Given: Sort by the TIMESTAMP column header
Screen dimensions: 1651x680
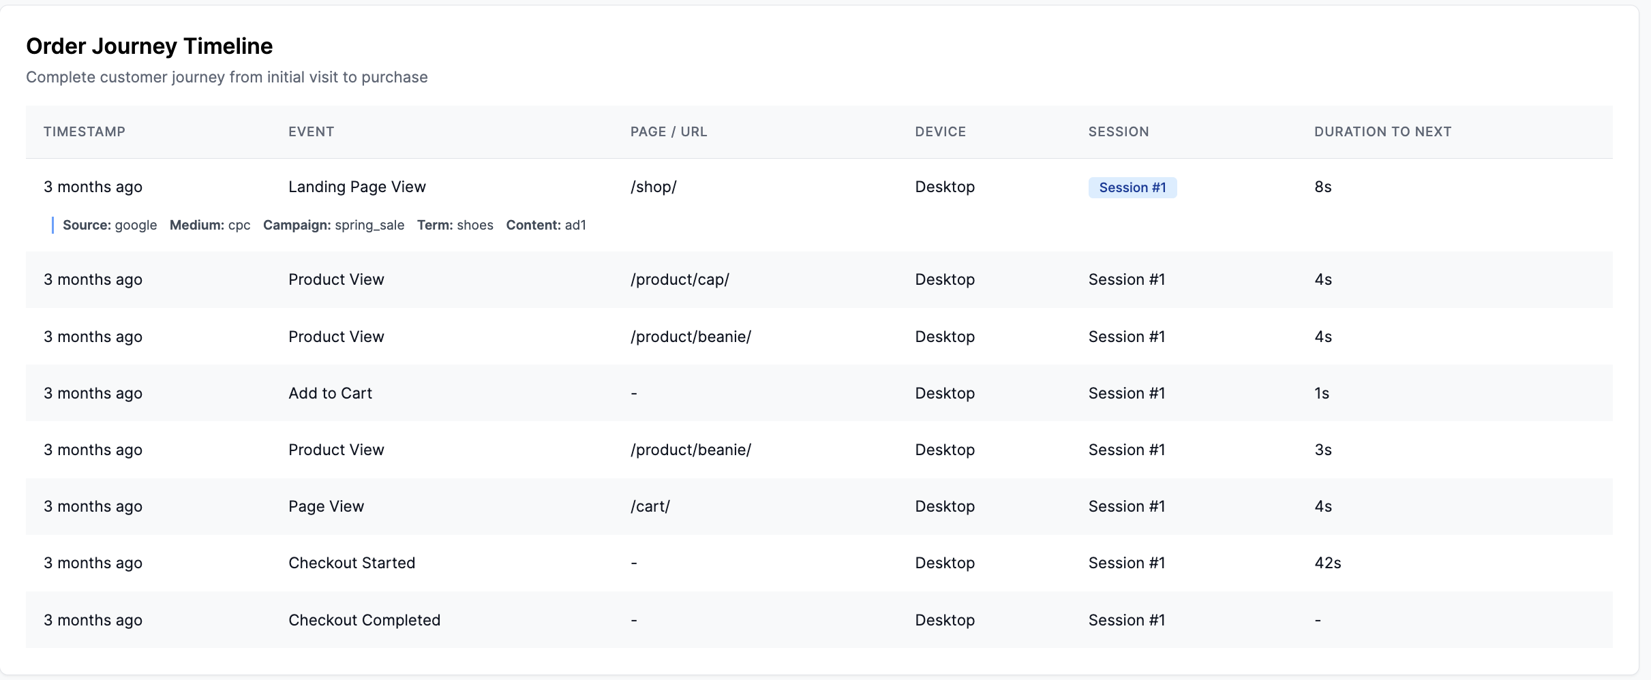Looking at the screenshot, I should [85, 132].
